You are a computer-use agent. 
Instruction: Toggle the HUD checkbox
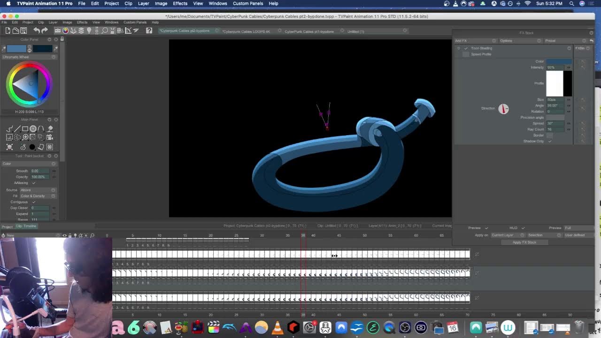523,228
